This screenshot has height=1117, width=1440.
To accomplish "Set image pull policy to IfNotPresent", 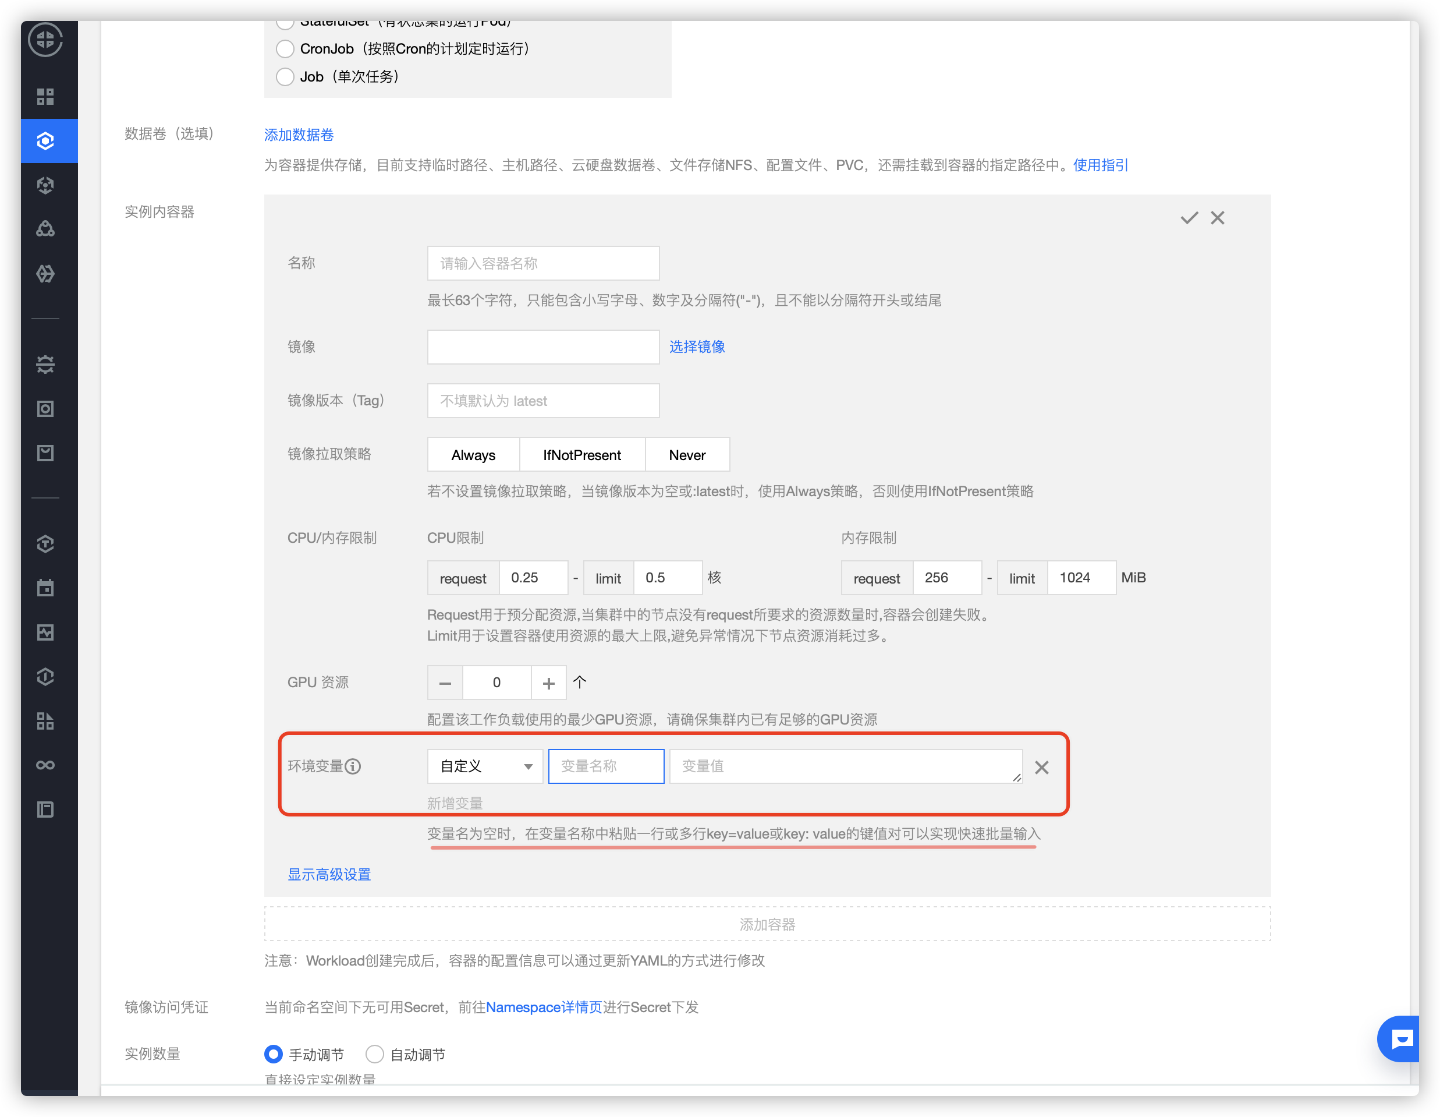I will [x=582, y=455].
